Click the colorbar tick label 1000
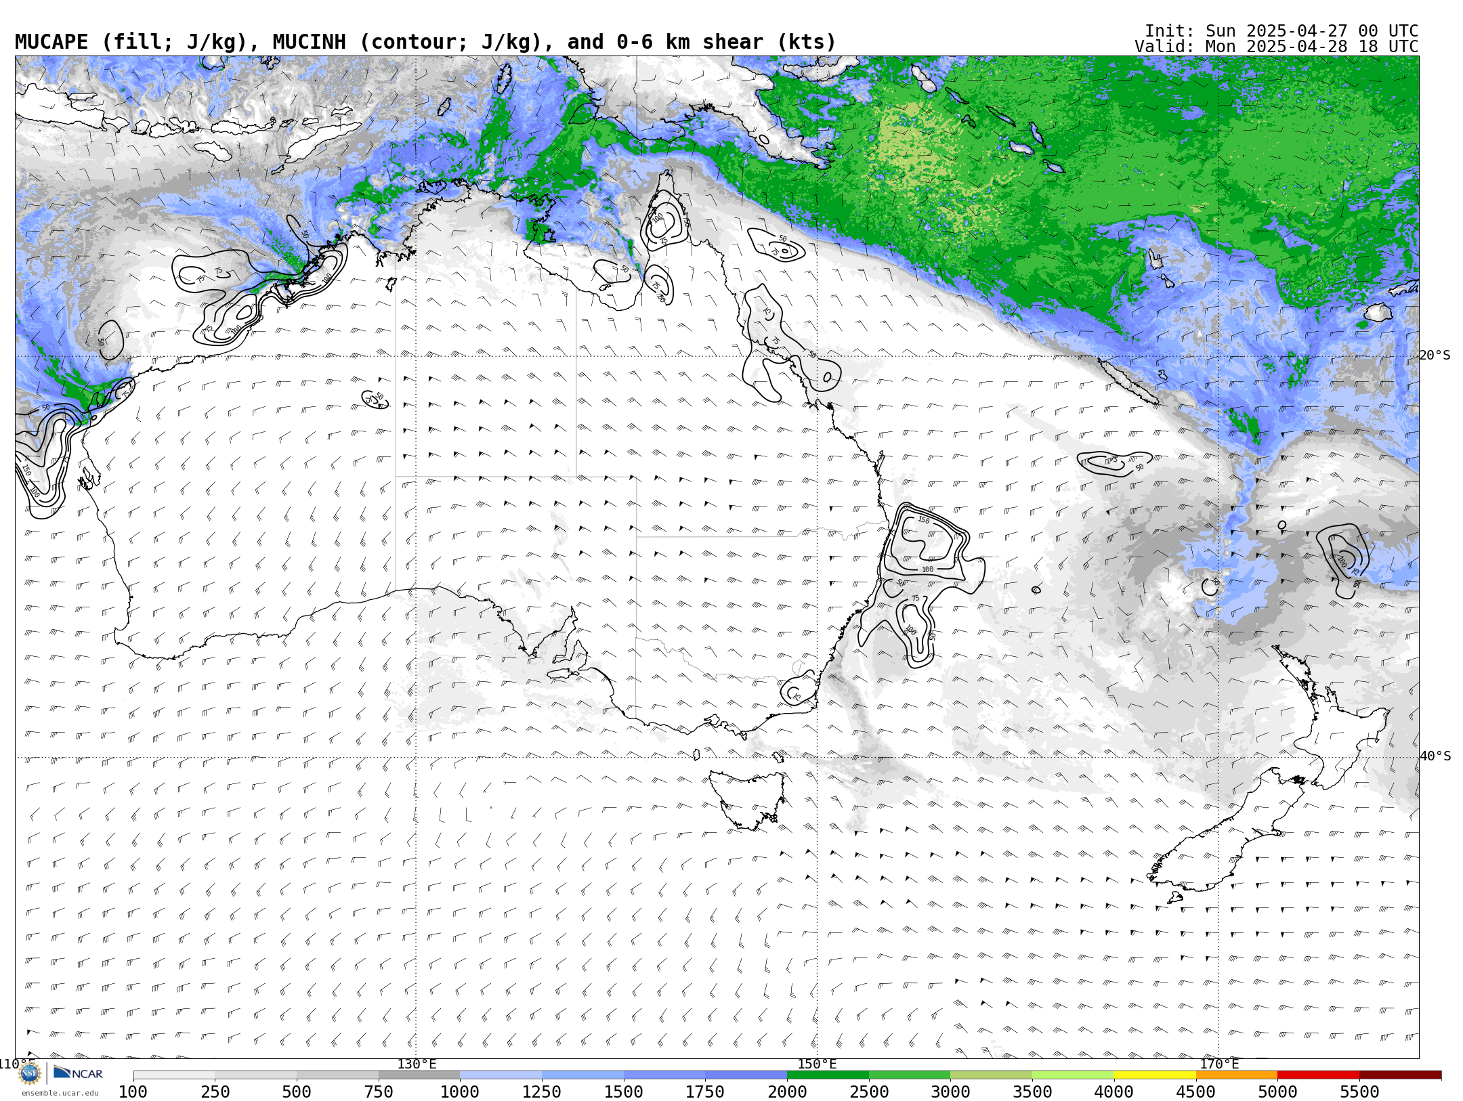Image resolution: width=1463 pixels, height=1101 pixels. click(460, 1092)
